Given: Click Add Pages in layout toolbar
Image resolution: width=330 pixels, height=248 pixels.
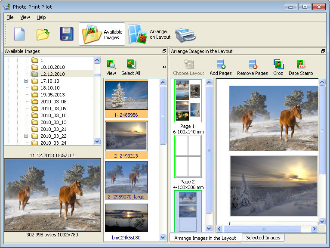Looking at the screenshot, I should pyautogui.click(x=221, y=68).
